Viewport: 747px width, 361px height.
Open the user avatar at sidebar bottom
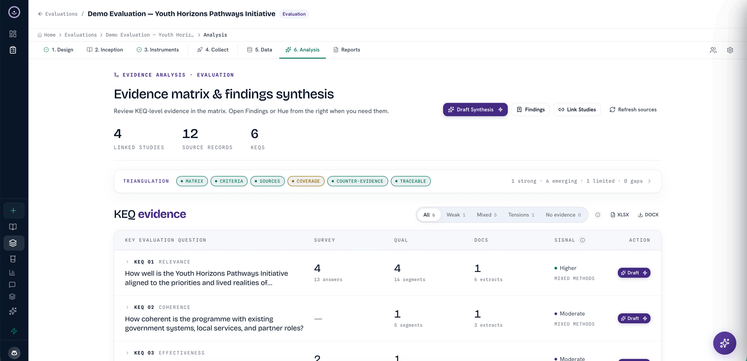tap(14, 353)
